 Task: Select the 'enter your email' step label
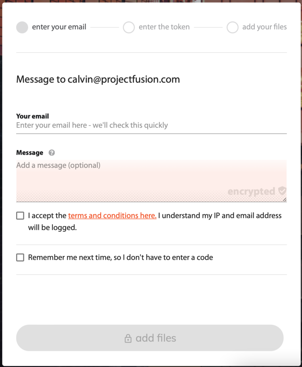(59, 27)
